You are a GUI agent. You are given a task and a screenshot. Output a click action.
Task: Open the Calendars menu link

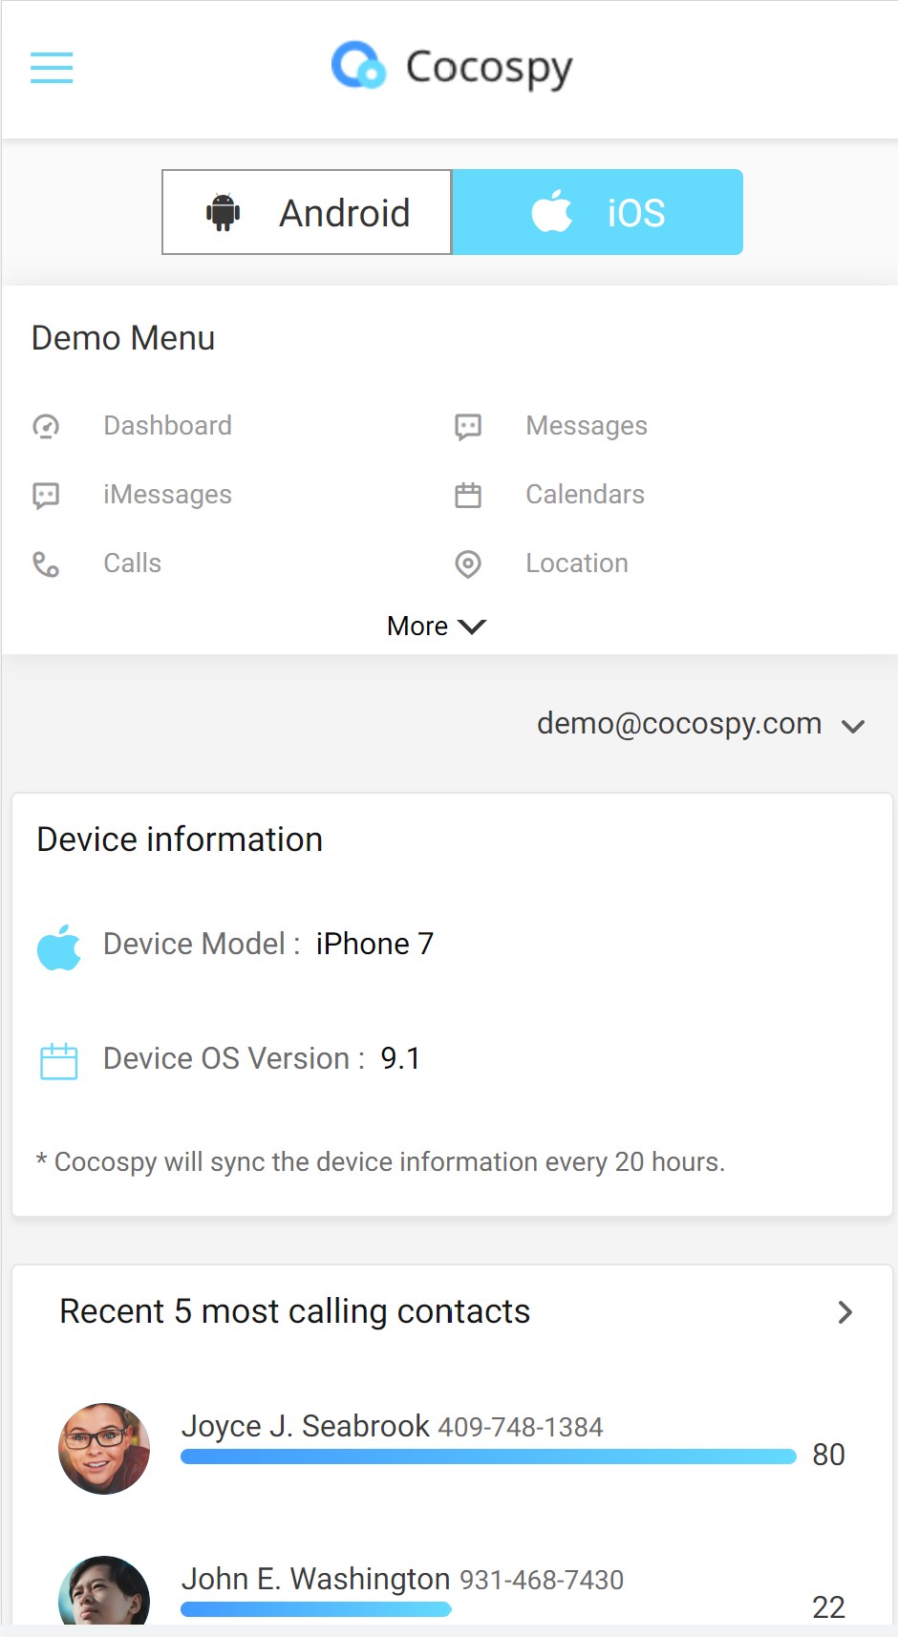click(x=585, y=495)
